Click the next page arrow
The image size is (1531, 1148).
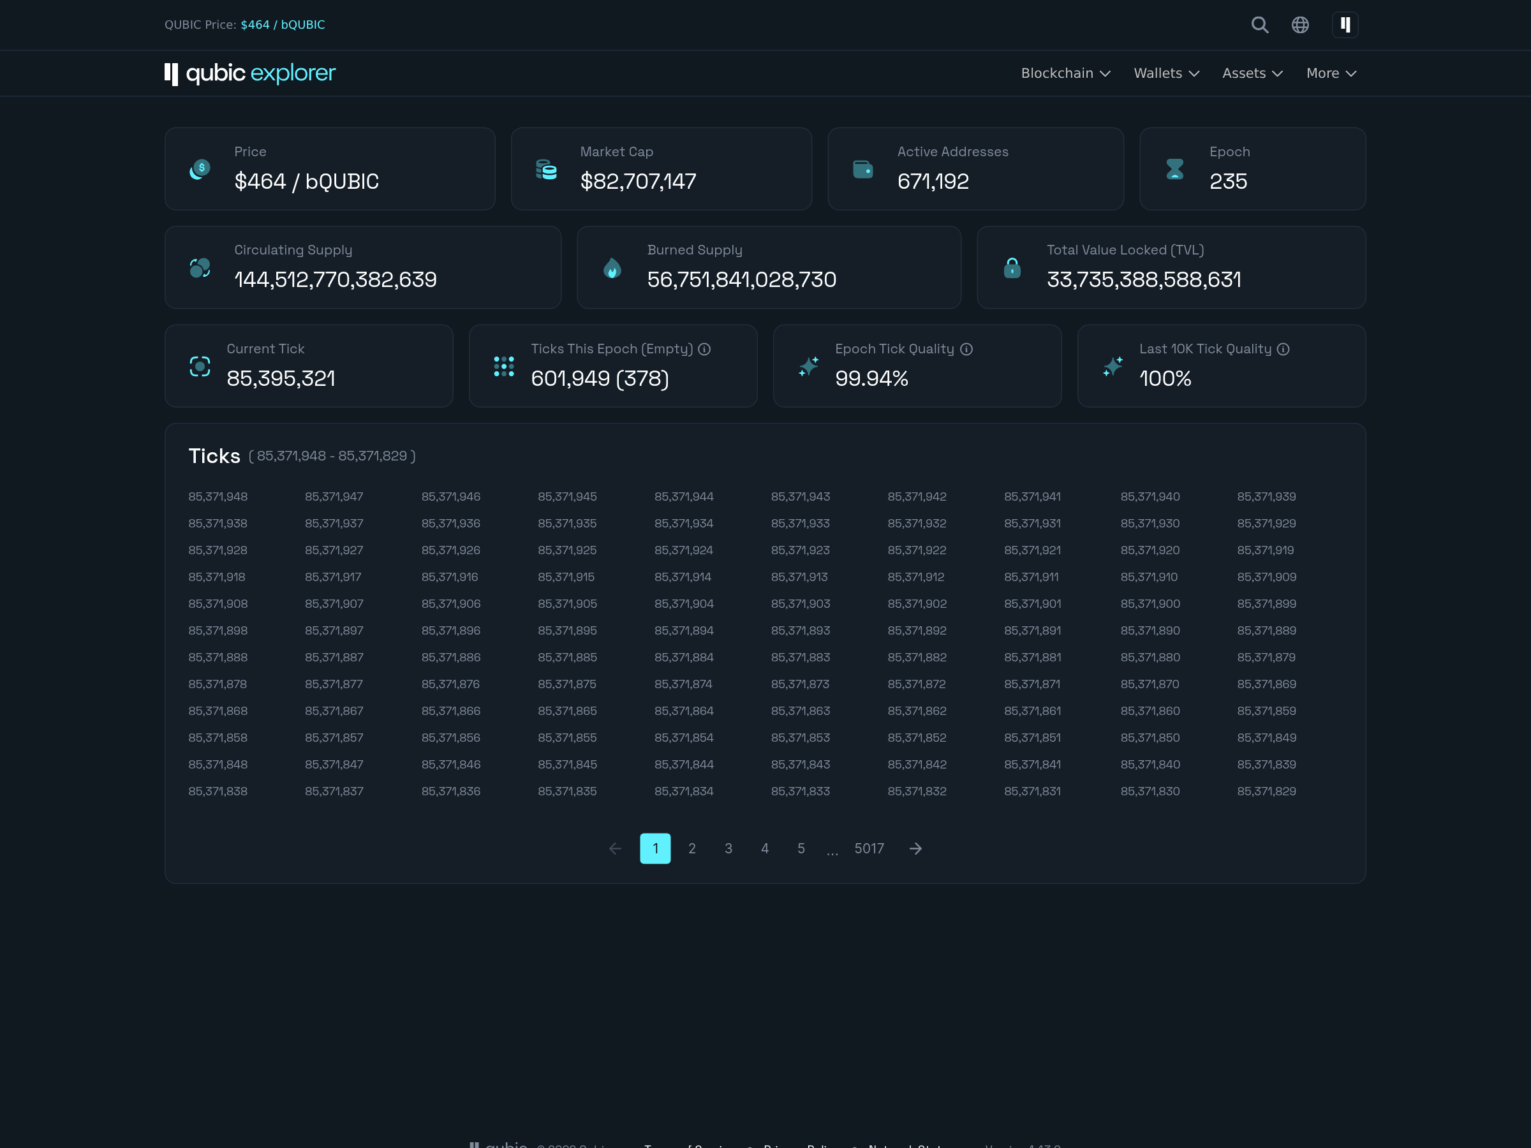(x=915, y=848)
